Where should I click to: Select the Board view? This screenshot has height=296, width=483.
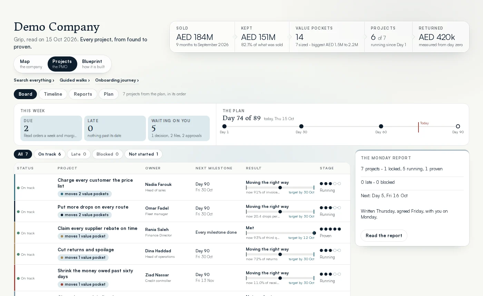tap(26, 94)
